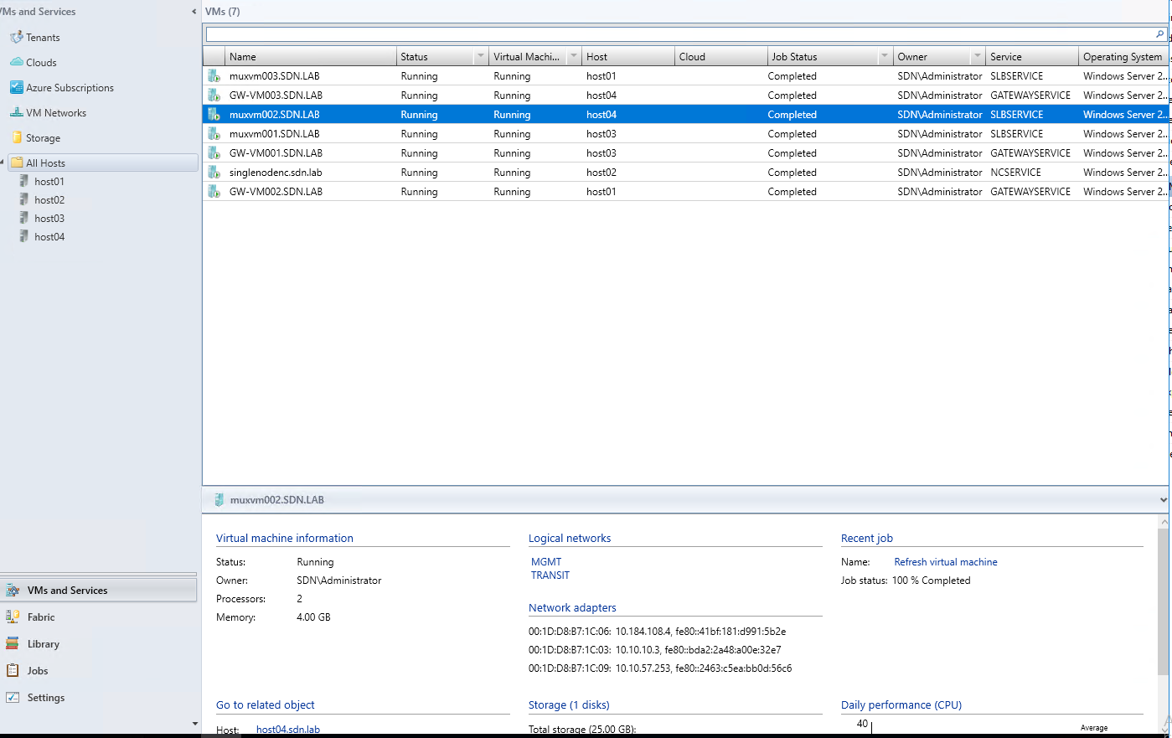This screenshot has height=738, width=1172.
Task: Collapse the VMs and Services navigation pane
Action: pos(194,12)
